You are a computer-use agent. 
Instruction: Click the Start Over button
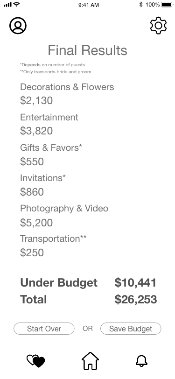[44, 329]
